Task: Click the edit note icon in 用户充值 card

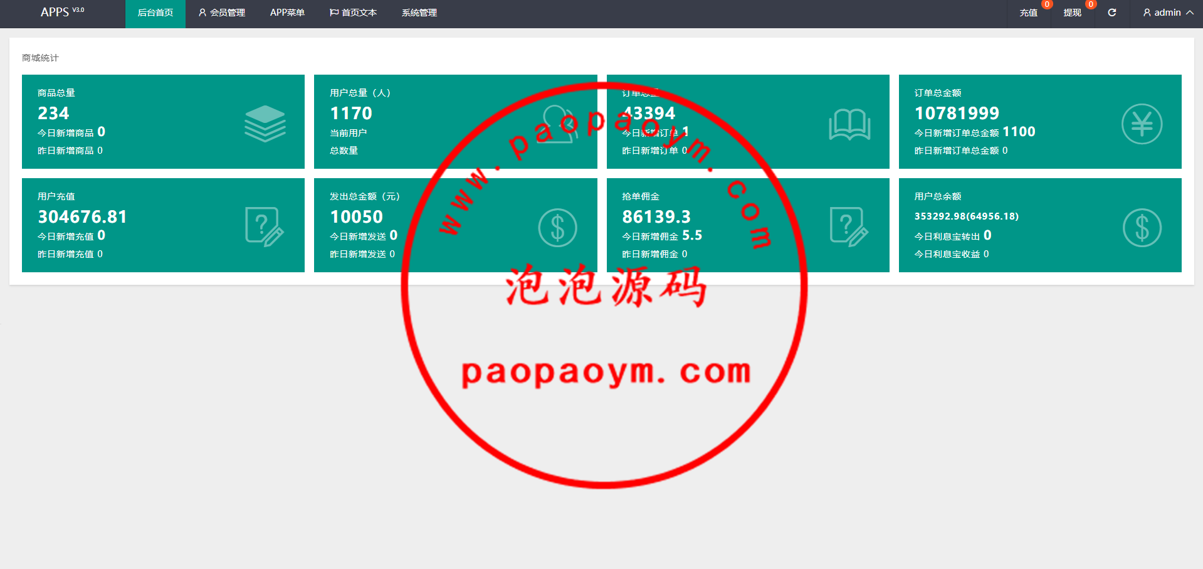Action: tap(264, 226)
